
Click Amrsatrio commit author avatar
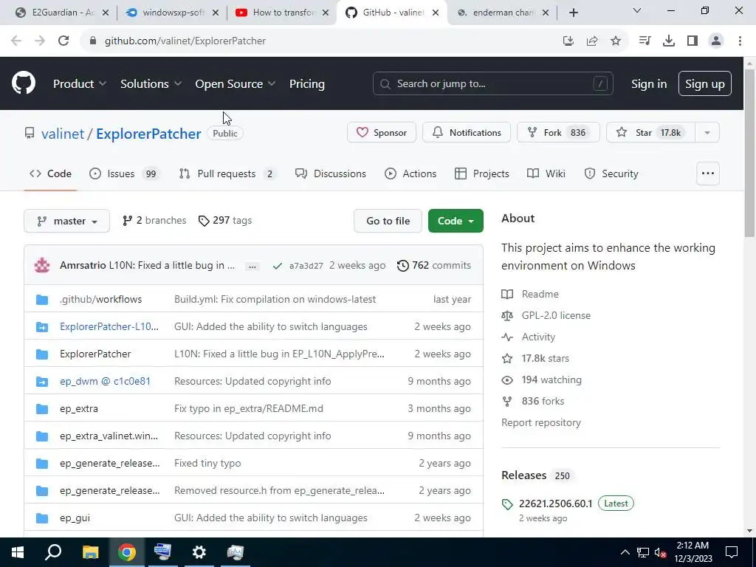pos(42,265)
